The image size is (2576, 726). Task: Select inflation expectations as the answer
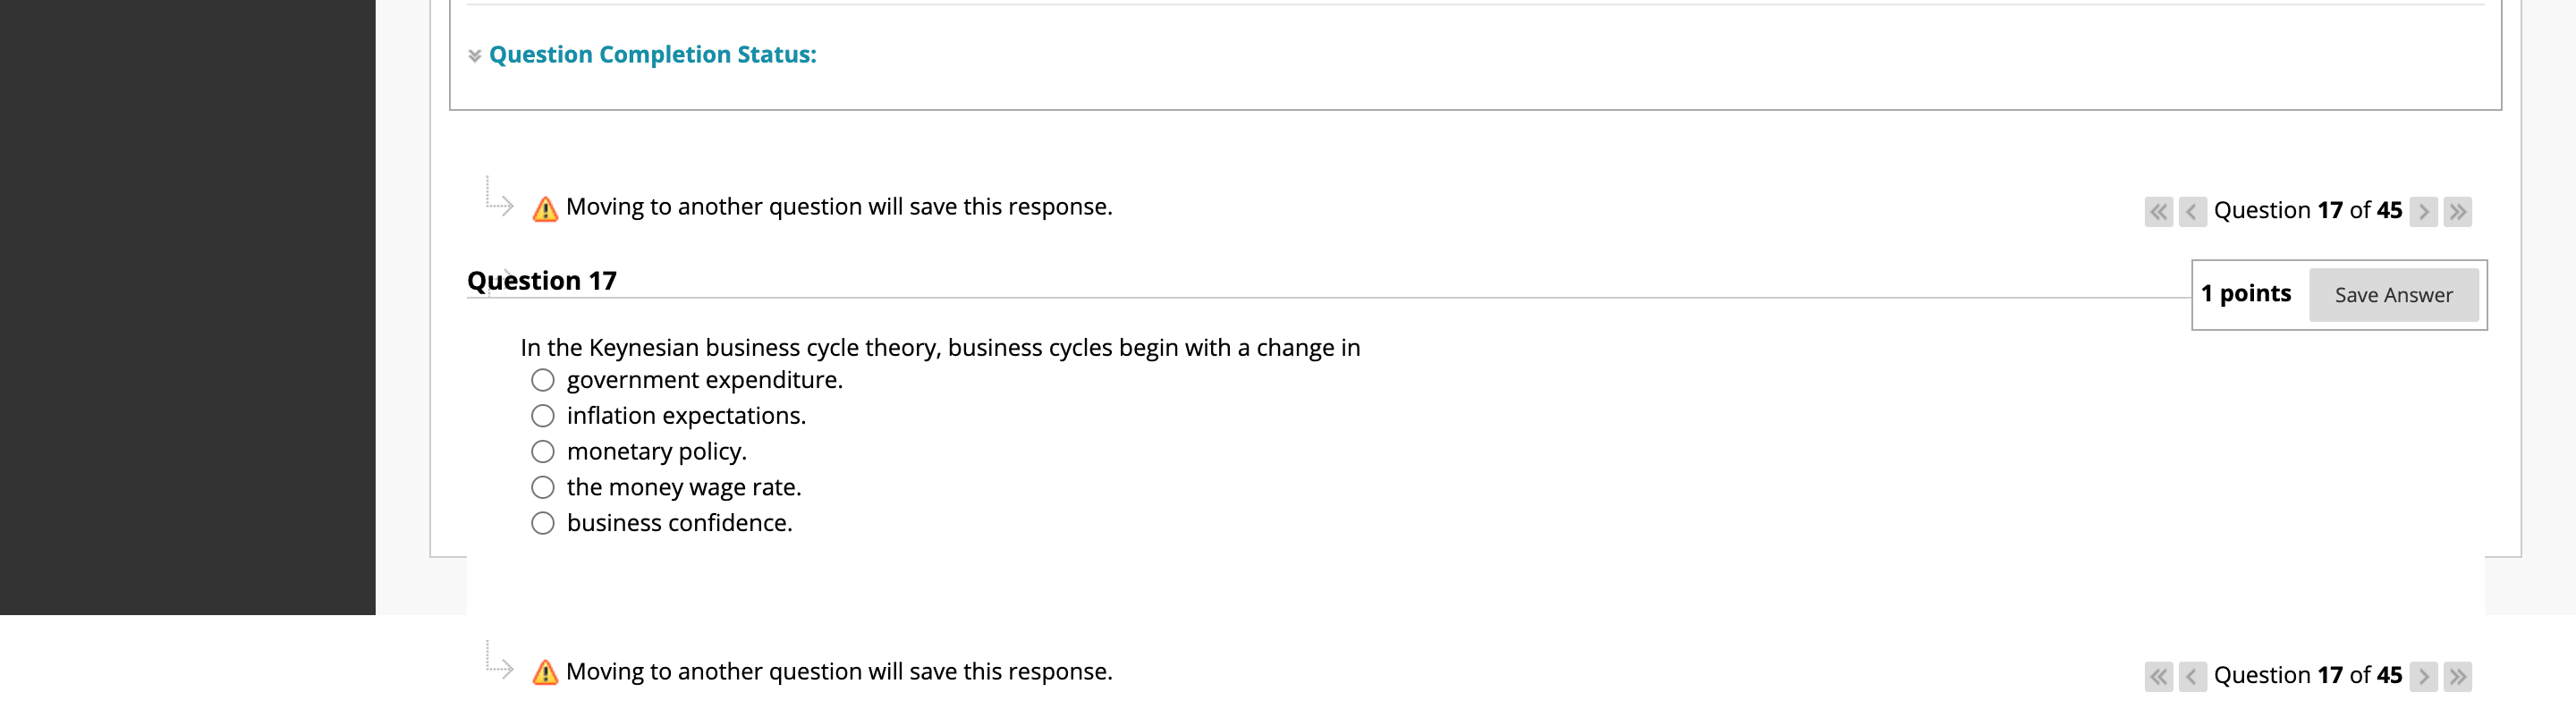point(542,415)
